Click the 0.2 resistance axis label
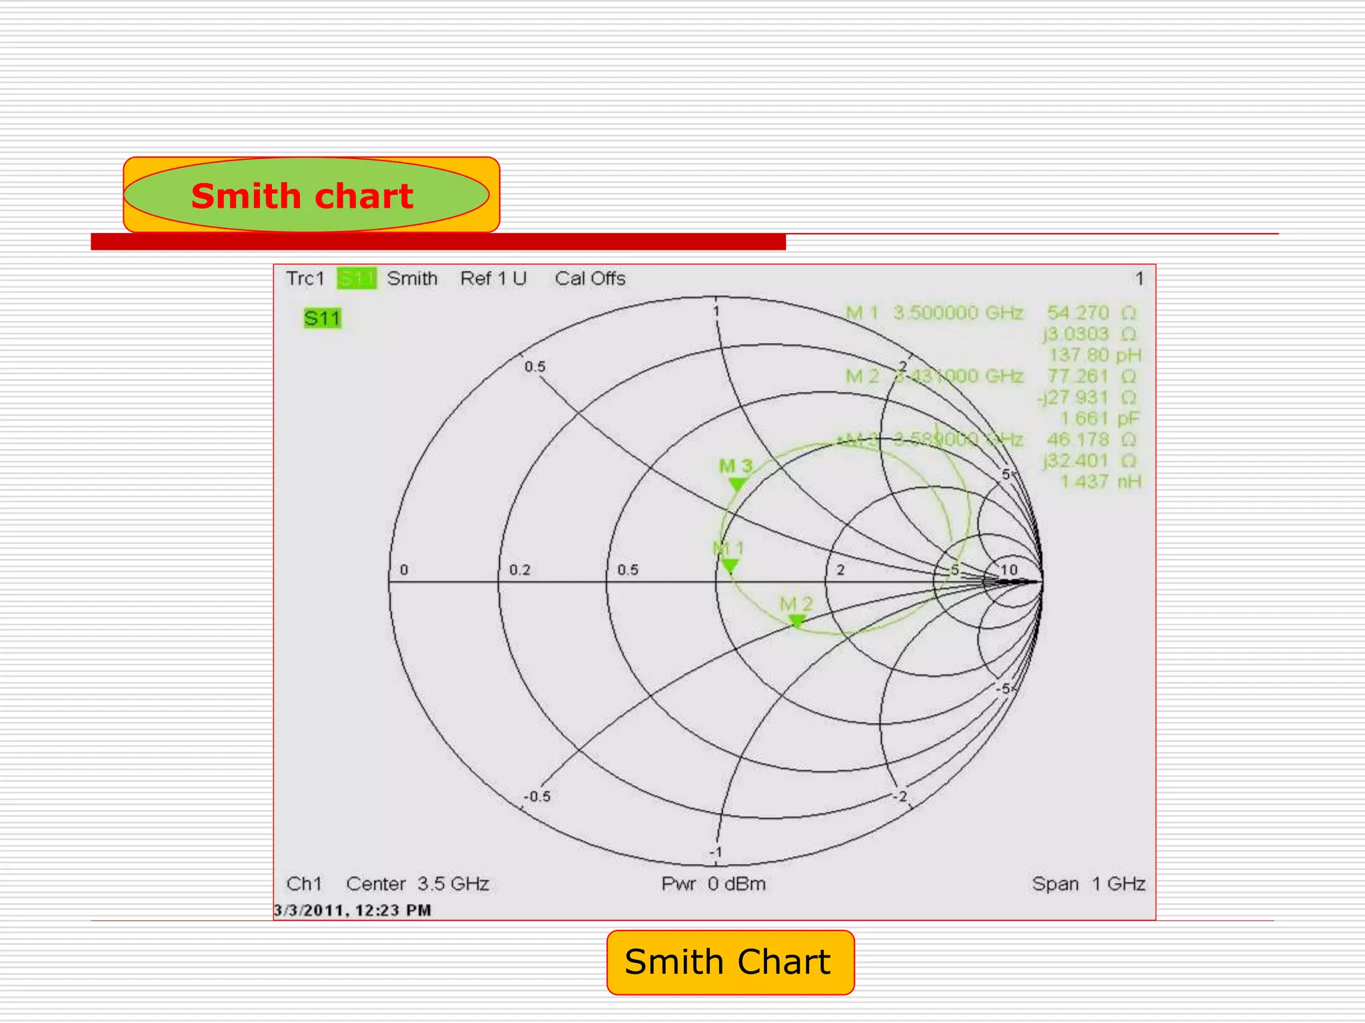This screenshot has height=1023, width=1365. (x=520, y=570)
